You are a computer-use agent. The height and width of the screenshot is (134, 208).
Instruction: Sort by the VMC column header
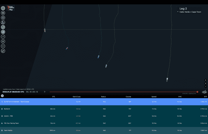180,97
